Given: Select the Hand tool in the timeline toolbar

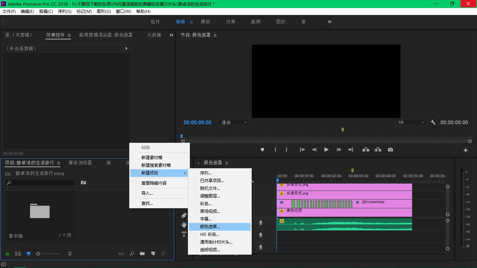Looking at the screenshot, I should tap(184, 225).
